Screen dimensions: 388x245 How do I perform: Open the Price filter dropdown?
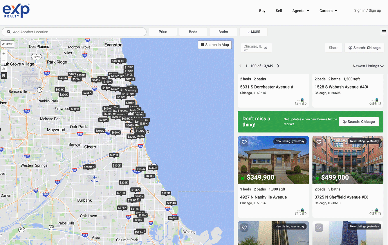(163, 32)
